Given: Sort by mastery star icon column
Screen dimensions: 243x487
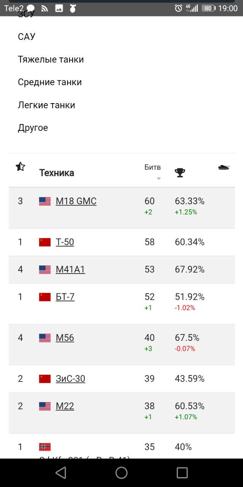Looking at the screenshot, I should (x=21, y=167).
